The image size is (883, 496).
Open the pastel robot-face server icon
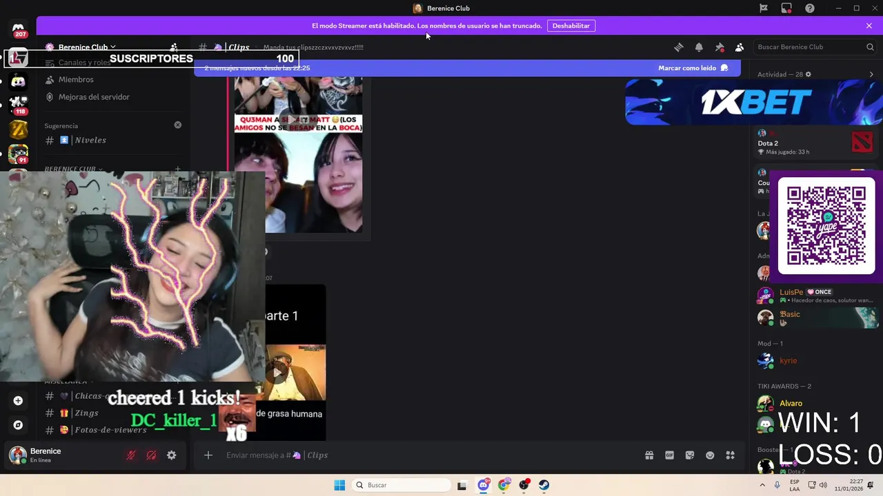(19, 81)
